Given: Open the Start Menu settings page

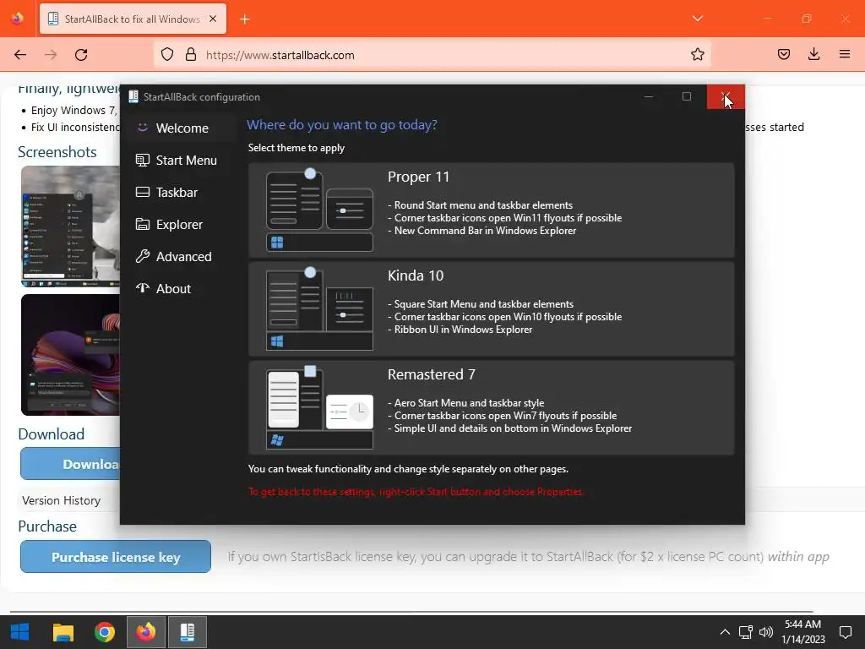Looking at the screenshot, I should click(178, 160).
